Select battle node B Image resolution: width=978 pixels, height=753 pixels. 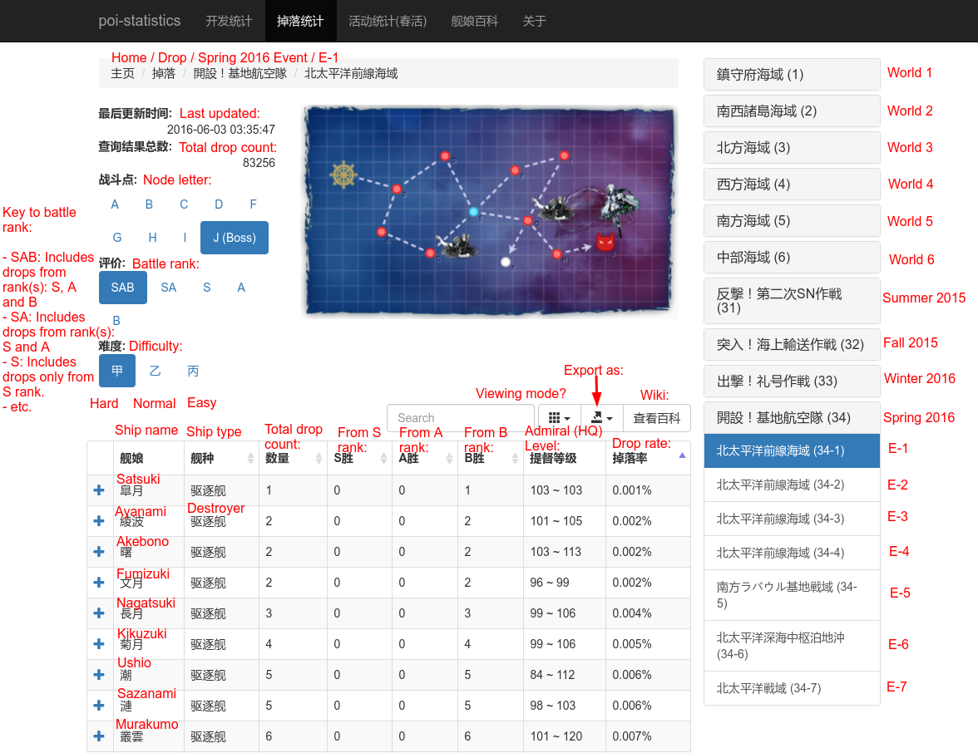tap(149, 204)
